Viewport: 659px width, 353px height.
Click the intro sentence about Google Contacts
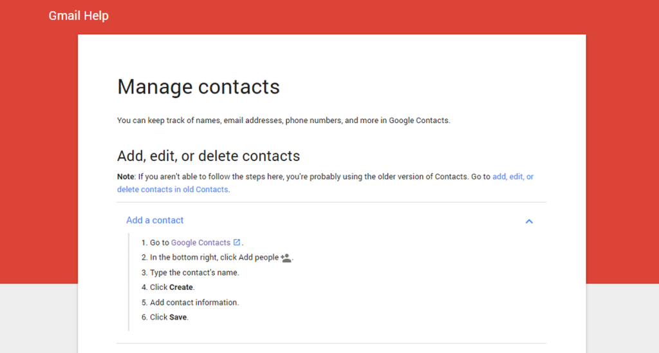tap(284, 120)
